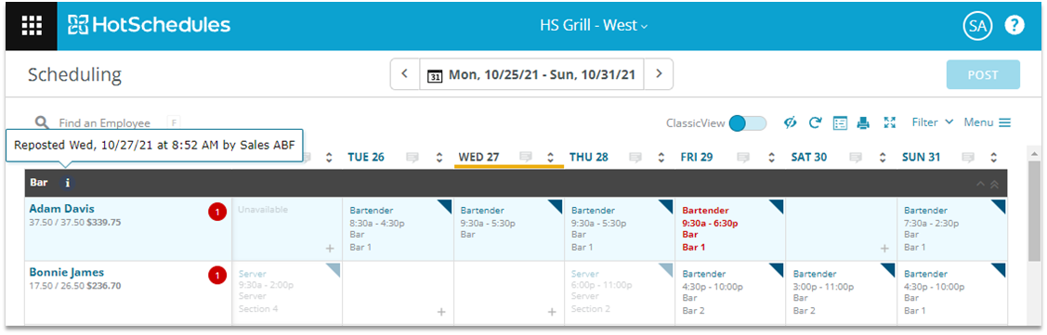Click the refresh schedule icon

click(816, 122)
